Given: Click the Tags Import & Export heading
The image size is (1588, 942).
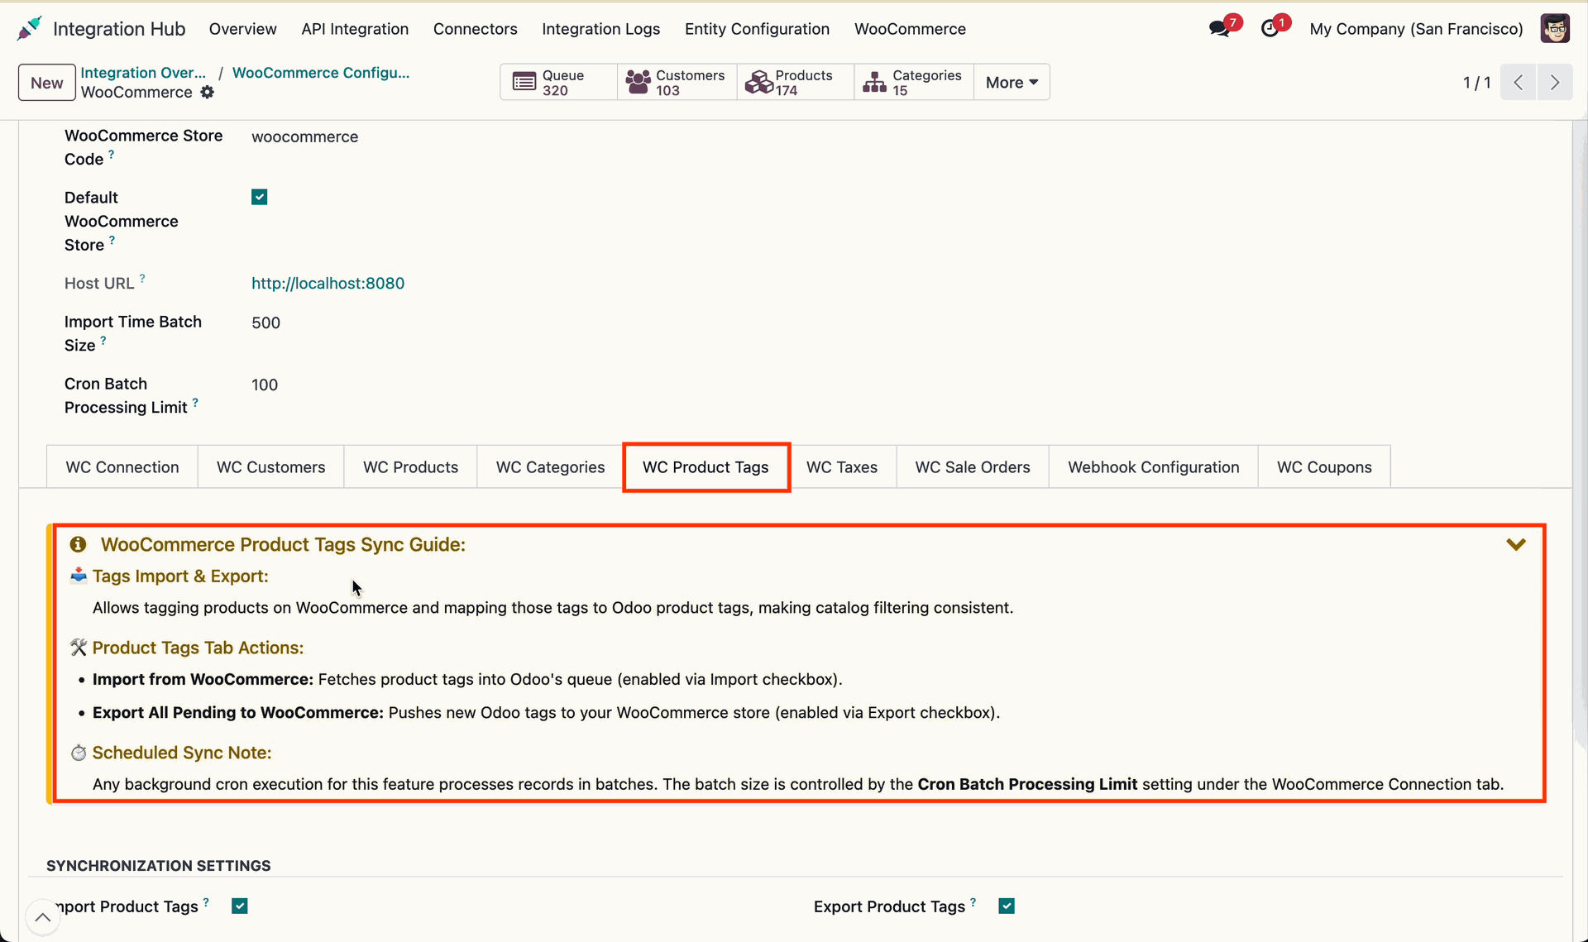Looking at the screenshot, I should tap(180, 576).
